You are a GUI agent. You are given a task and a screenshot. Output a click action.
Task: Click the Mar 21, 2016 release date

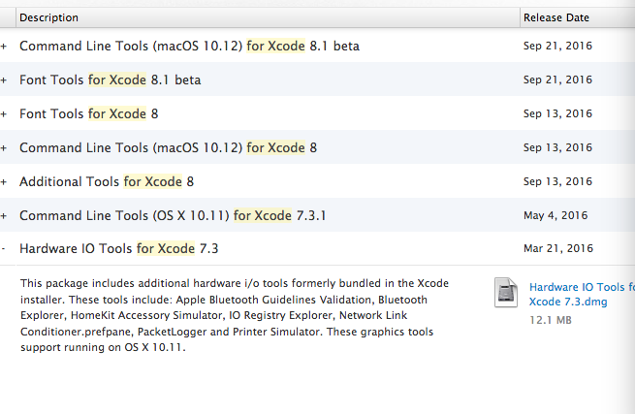pos(557,249)
